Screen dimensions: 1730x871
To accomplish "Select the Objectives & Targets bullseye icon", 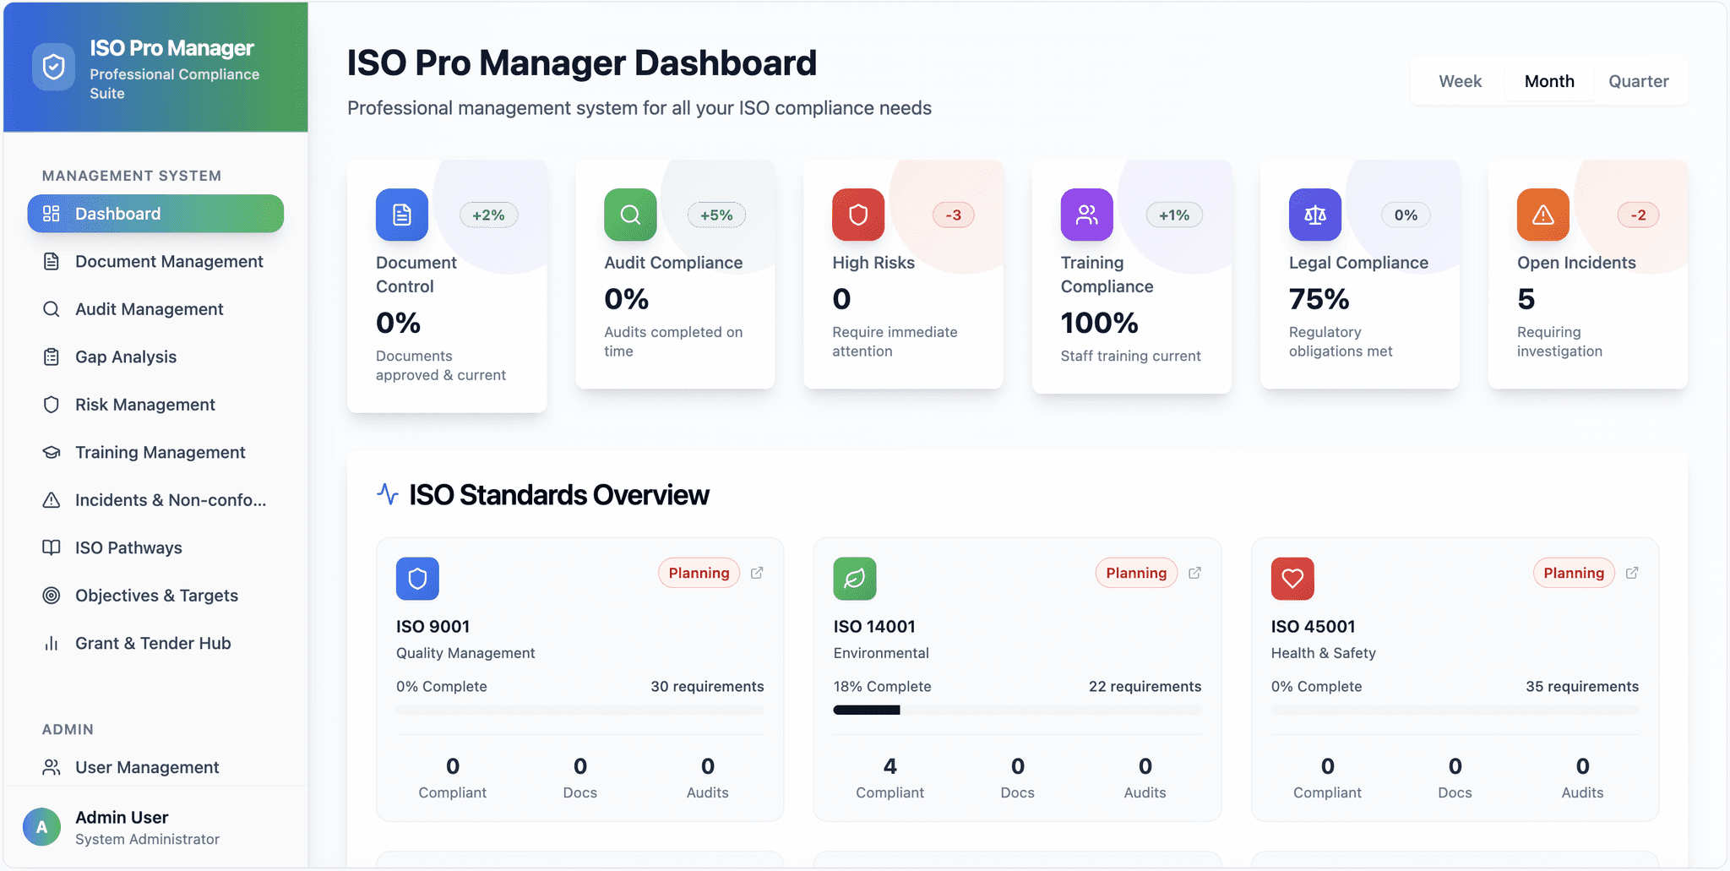I will coord(52,595).
